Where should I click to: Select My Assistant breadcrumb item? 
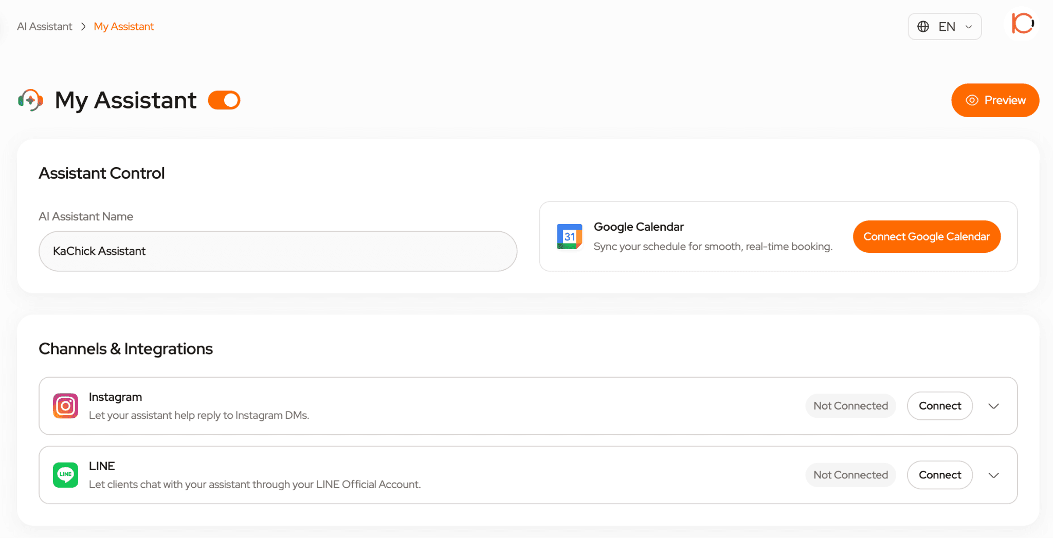[x=124, y=26]
